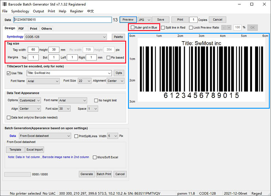
Task: Open the title Font Name Arial dropdown
Action: click(x=43, y=81)
